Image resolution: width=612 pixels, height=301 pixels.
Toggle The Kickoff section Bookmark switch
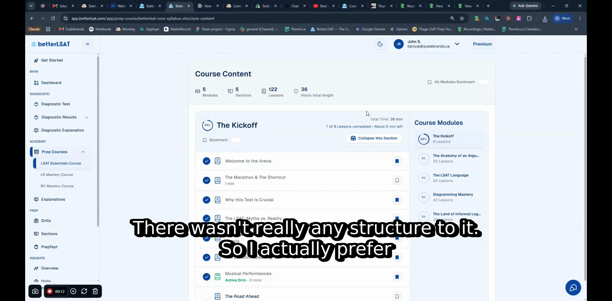236,140
